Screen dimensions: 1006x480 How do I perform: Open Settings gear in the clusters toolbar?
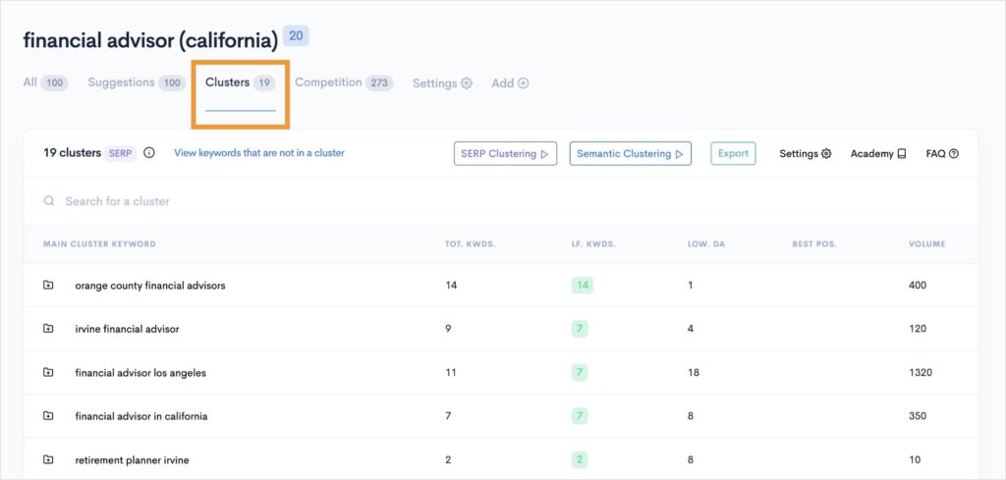[x=806, y=154]
